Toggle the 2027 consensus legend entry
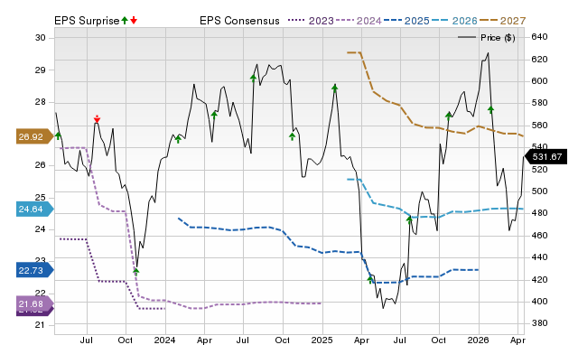Viewport: 578px width, 345px height. 502,21
